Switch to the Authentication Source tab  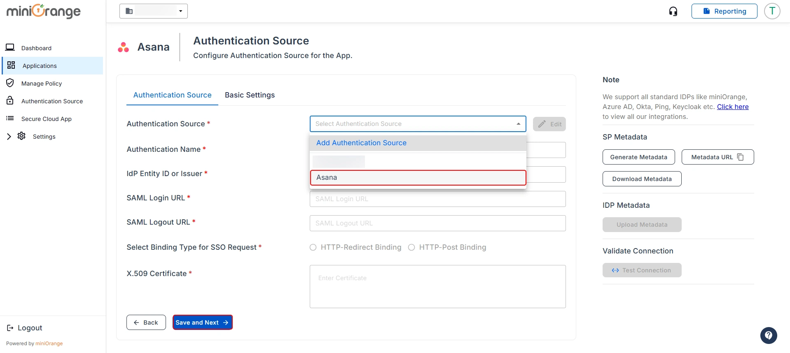172,95
